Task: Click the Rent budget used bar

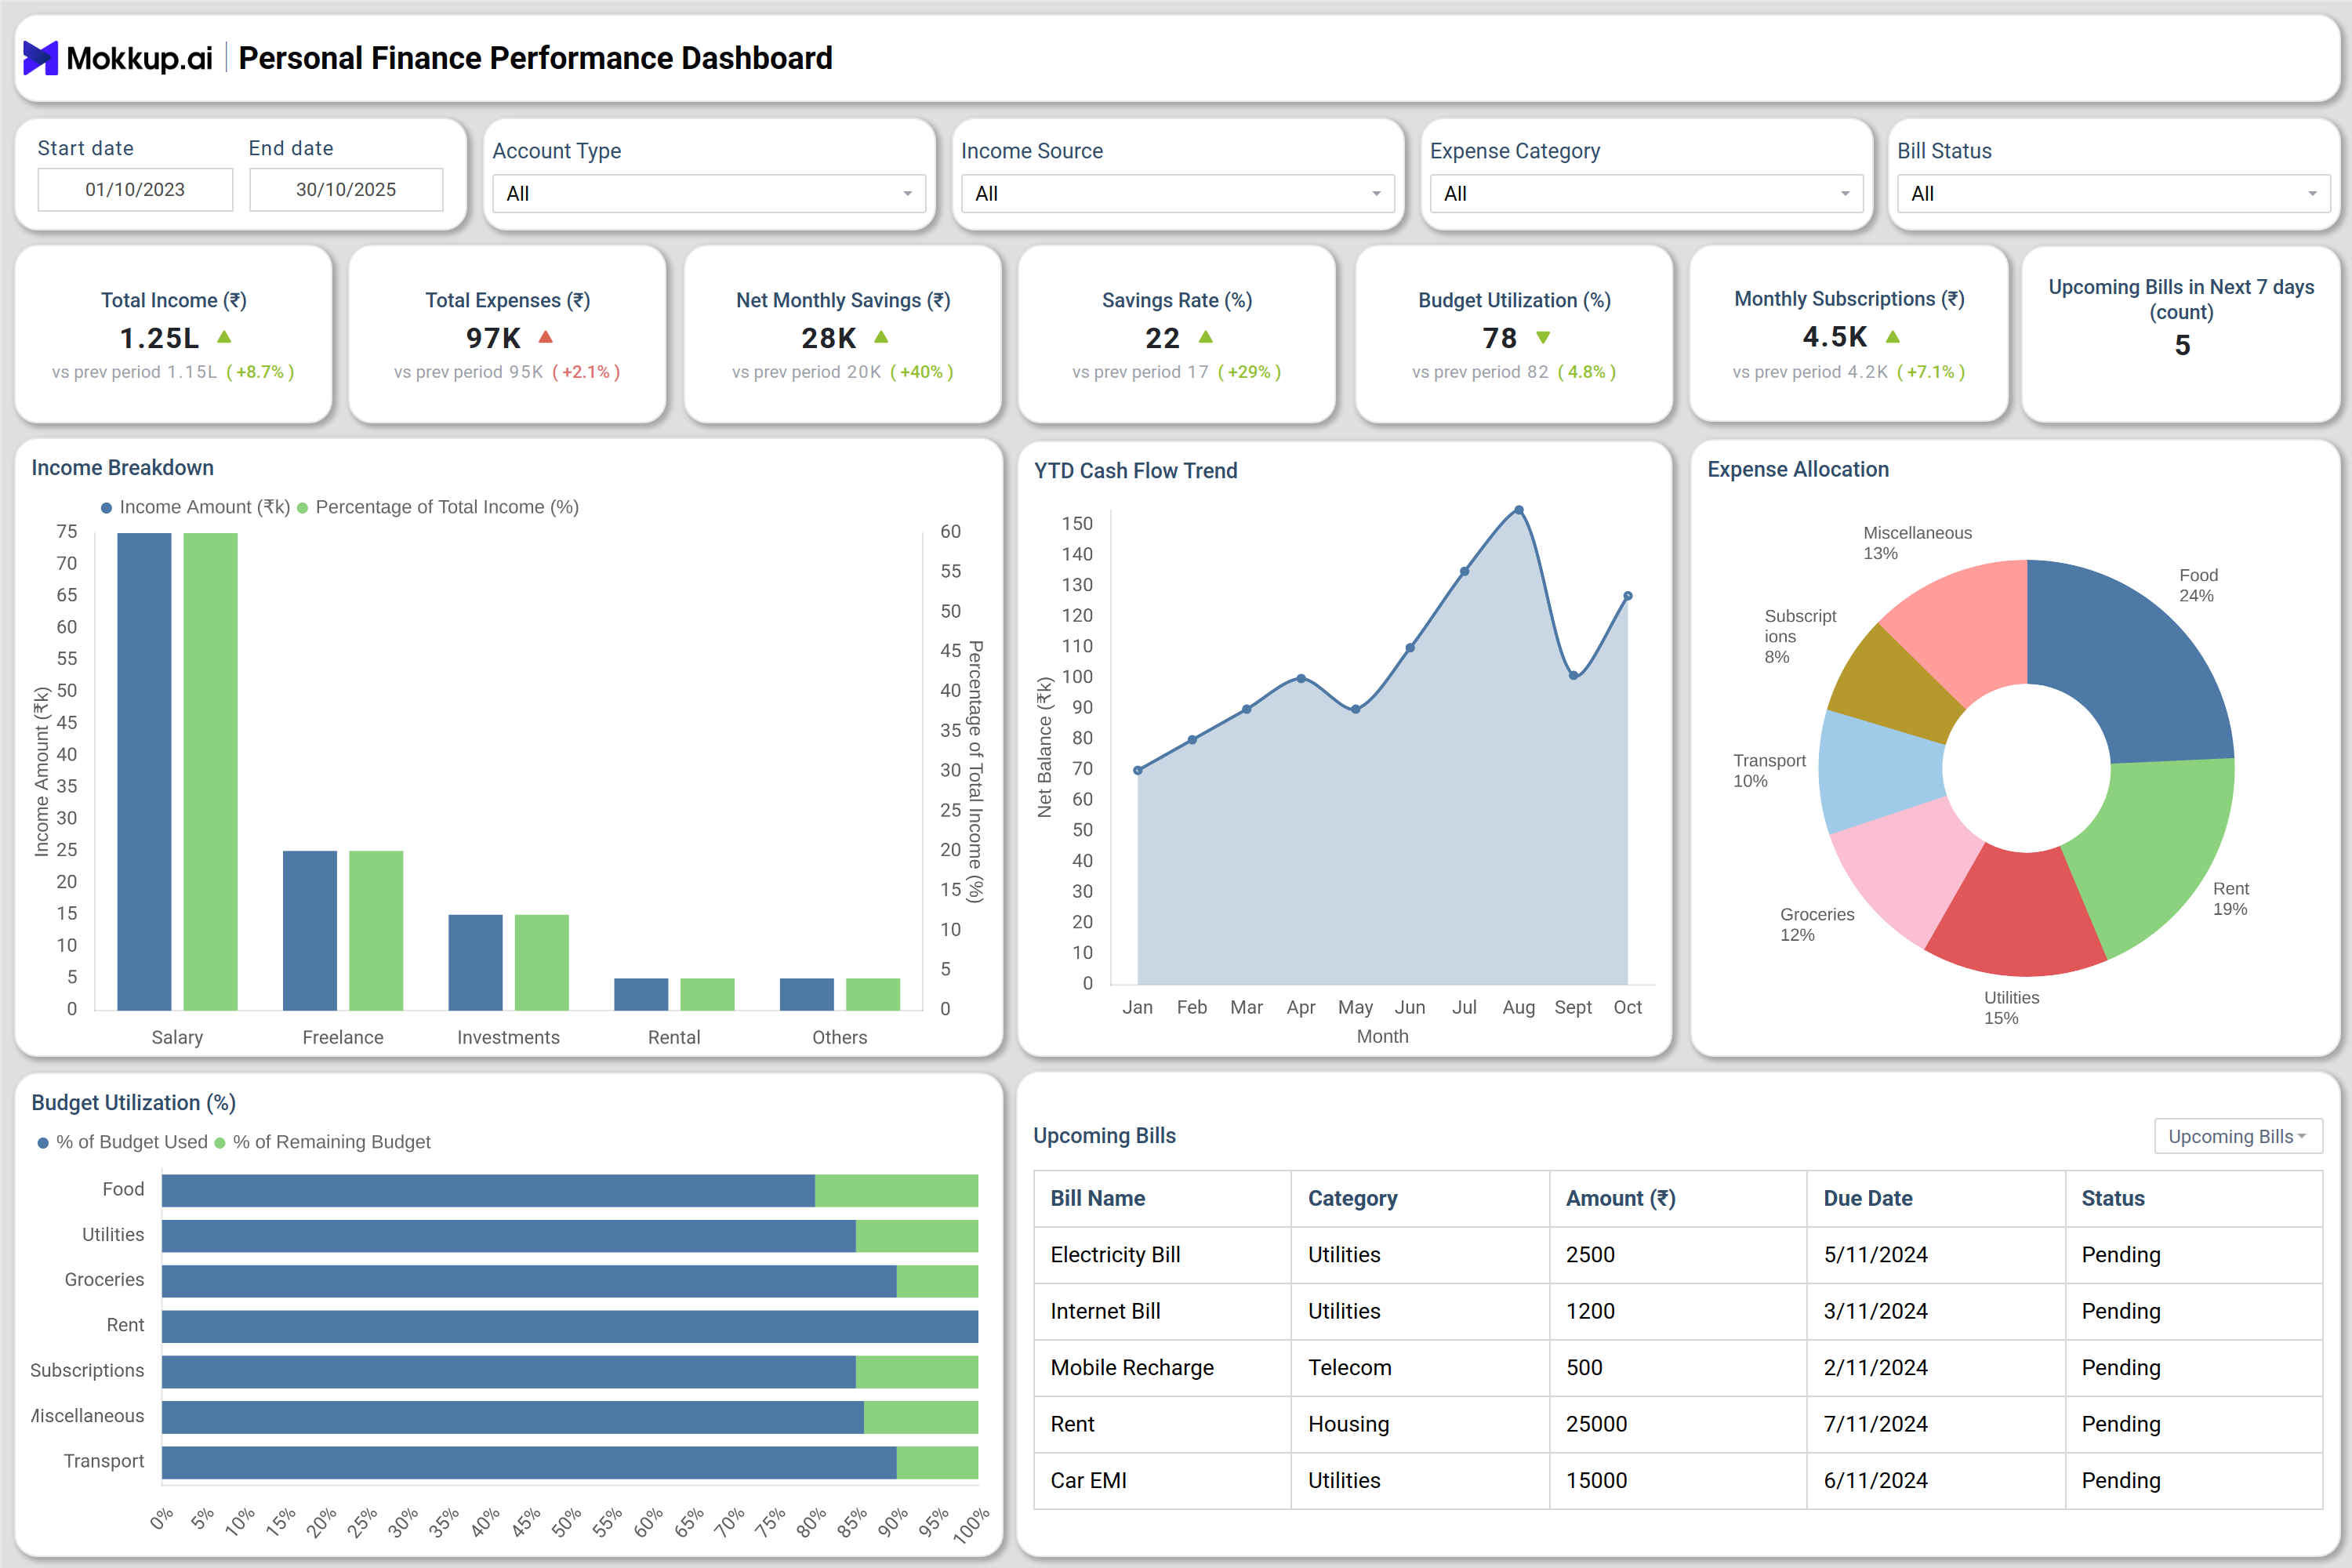Action: (x=570, y=1326)
